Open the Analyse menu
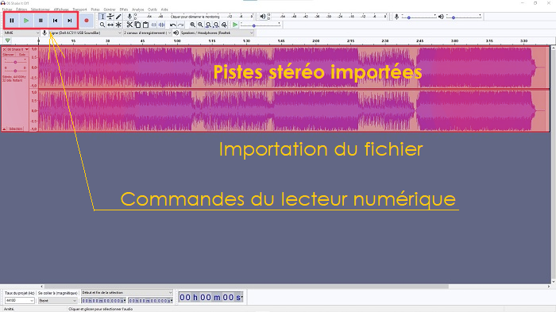The height and width of the screenshot is (312, 556). point(138,10)
